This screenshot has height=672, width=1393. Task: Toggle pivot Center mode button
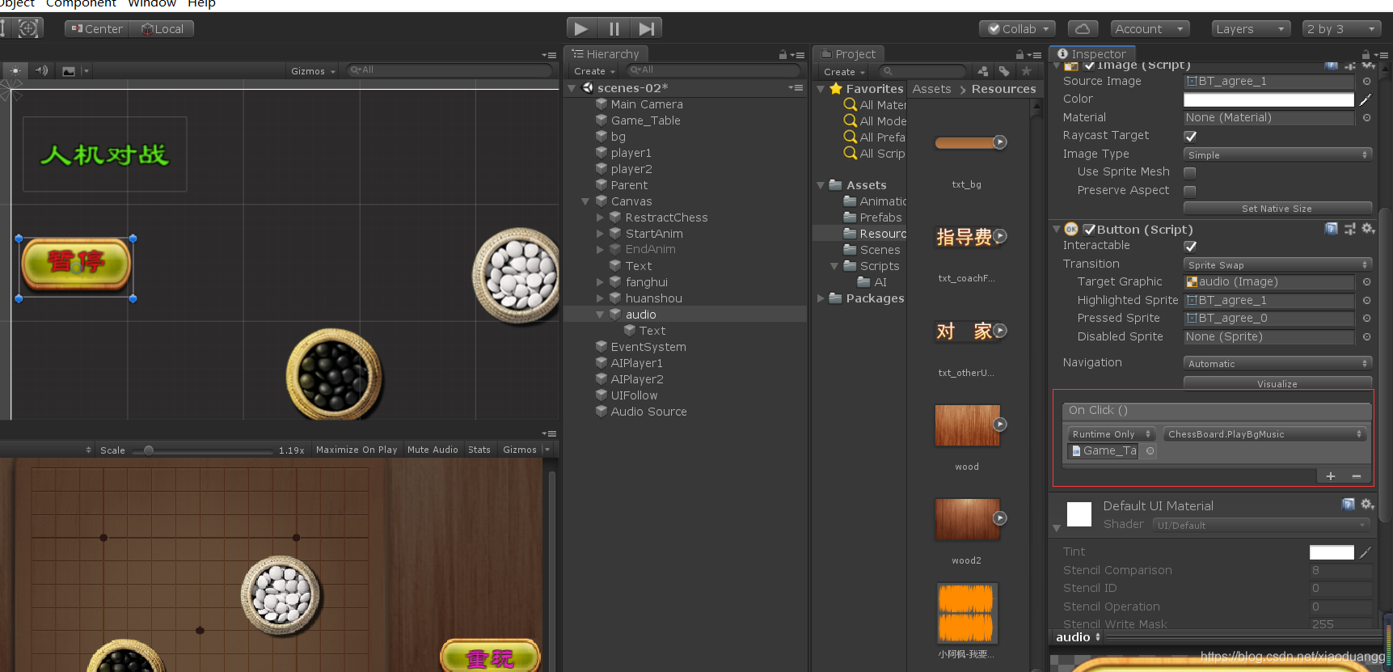[97, 29]
